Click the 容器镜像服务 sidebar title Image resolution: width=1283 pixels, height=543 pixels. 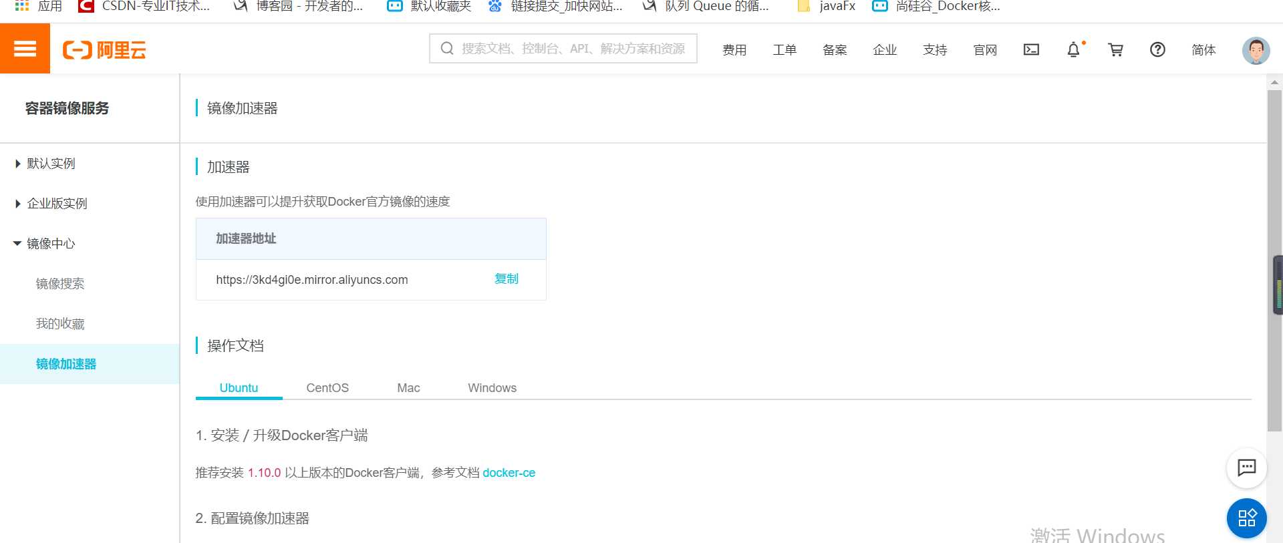tap(67, 108)
